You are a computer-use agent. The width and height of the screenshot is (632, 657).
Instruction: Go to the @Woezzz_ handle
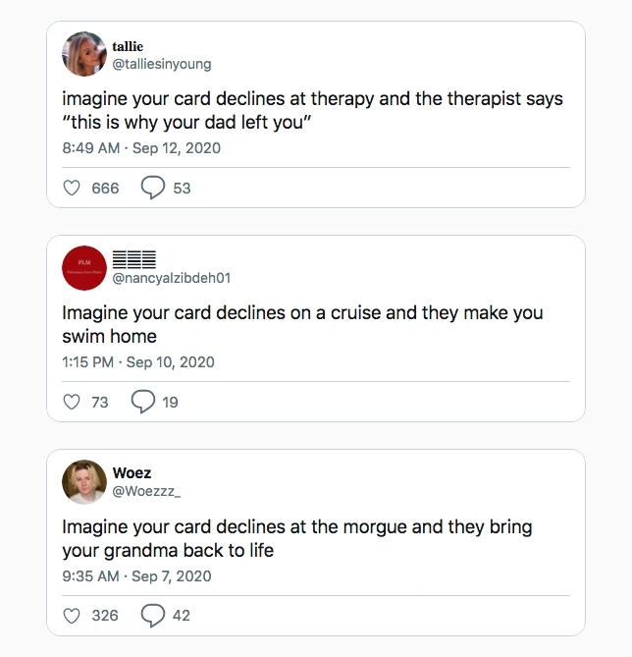click(x=146, y=492)
